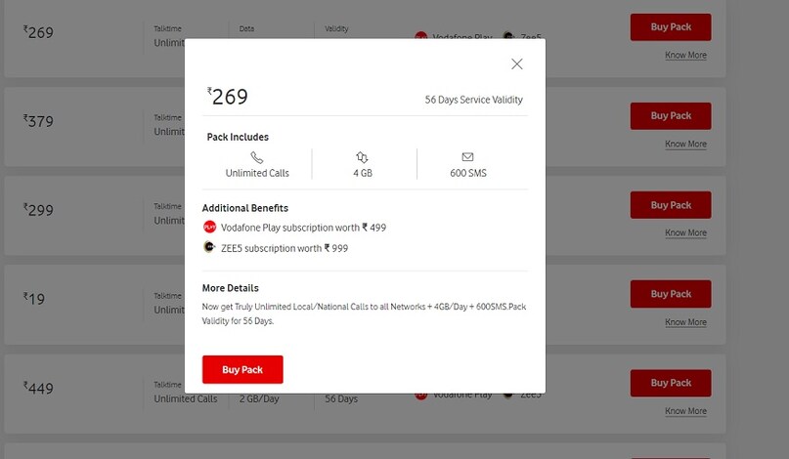Click the 56 Days Service Validity text

[x=473, y=100]
